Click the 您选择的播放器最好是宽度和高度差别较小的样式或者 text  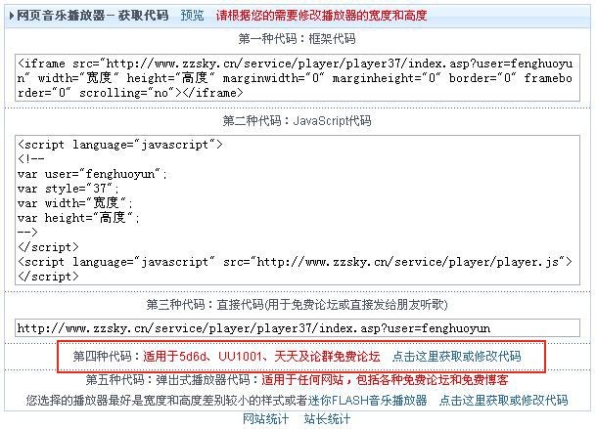[166, 400]
